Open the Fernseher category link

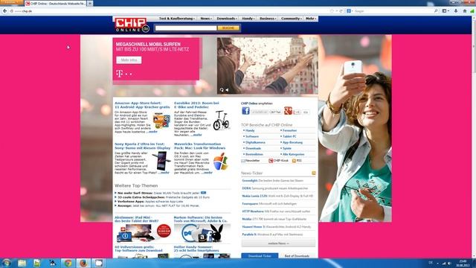click(289, 130)
